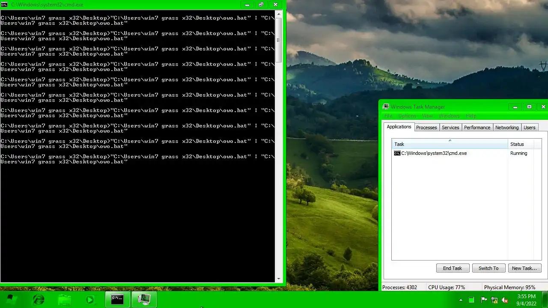Click cmd icon beside the cmd.exe task

[x=397, y=153]
